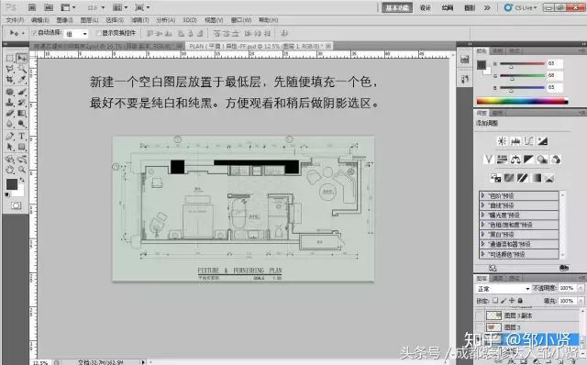Select the Clone Stamp tool
The height and width of the screenshot is (365, 587).
[x=10, y=102]
